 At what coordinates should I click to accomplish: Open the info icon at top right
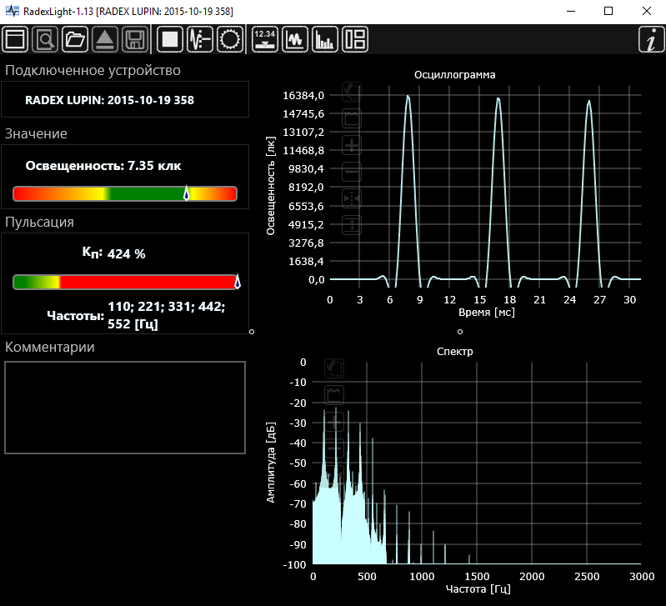coord(650,39)
